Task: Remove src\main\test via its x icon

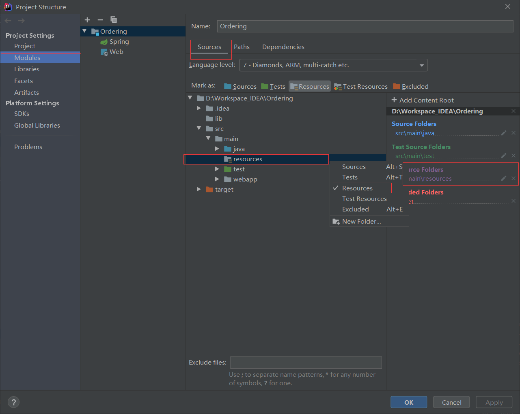Action: (513, 156)
